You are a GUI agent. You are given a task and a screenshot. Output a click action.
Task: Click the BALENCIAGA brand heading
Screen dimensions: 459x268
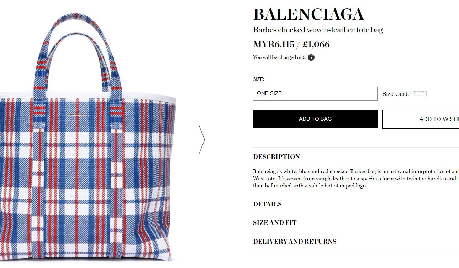(308, 15)
